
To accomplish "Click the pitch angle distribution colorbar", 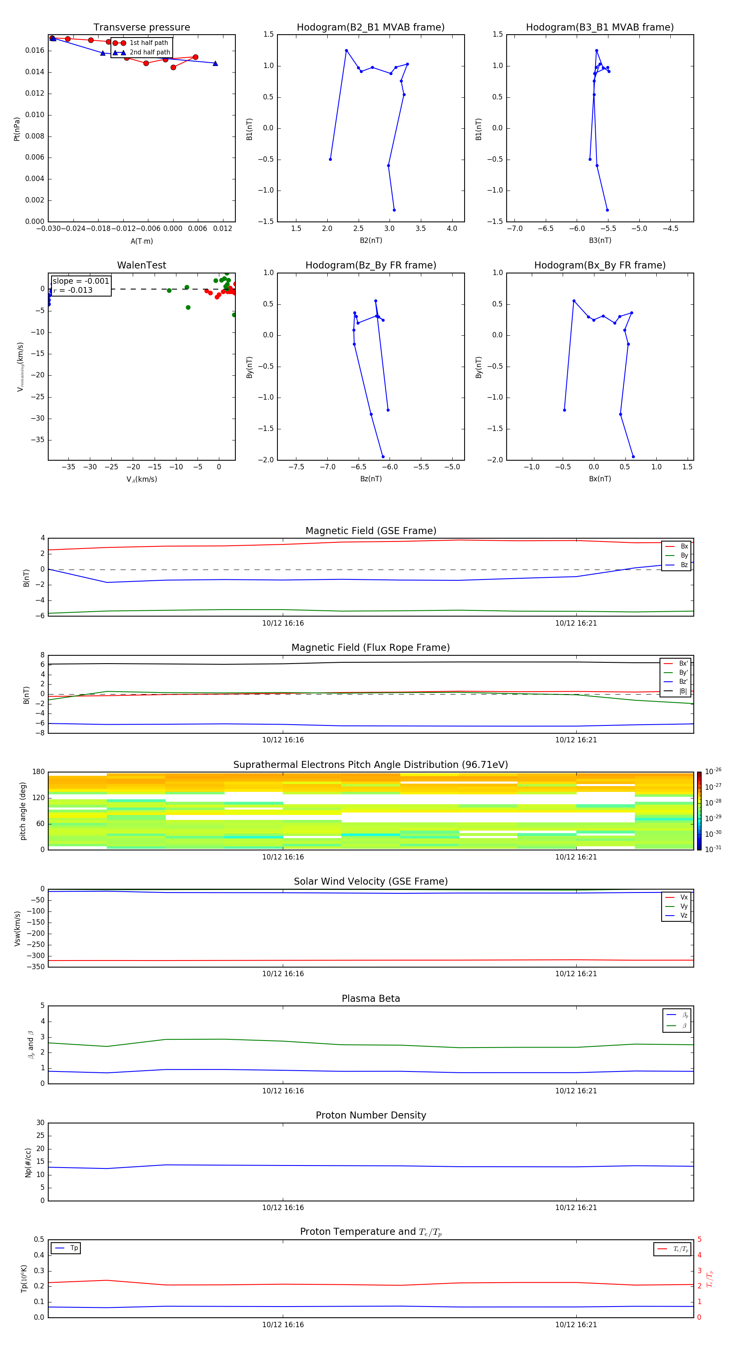I will (x=699, y=810).
